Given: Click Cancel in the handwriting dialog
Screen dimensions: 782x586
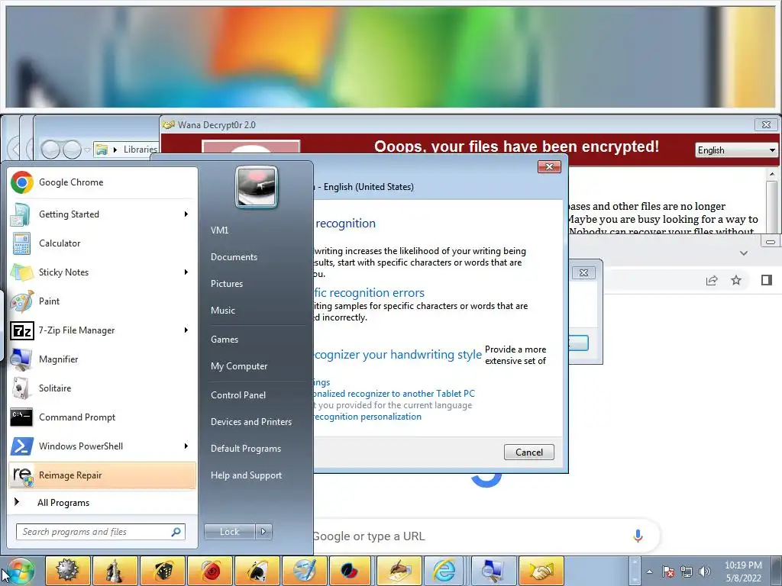Looking at the screenshot, I should [x=528, y=452].
